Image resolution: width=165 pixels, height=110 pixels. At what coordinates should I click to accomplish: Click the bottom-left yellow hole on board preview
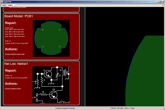click(43, 46)
